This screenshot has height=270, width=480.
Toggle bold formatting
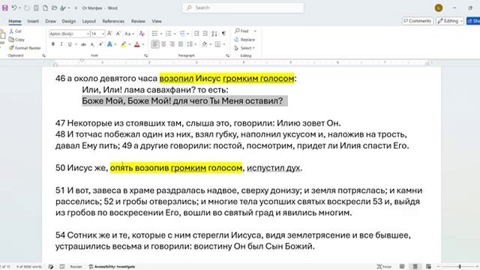(53, 44)
